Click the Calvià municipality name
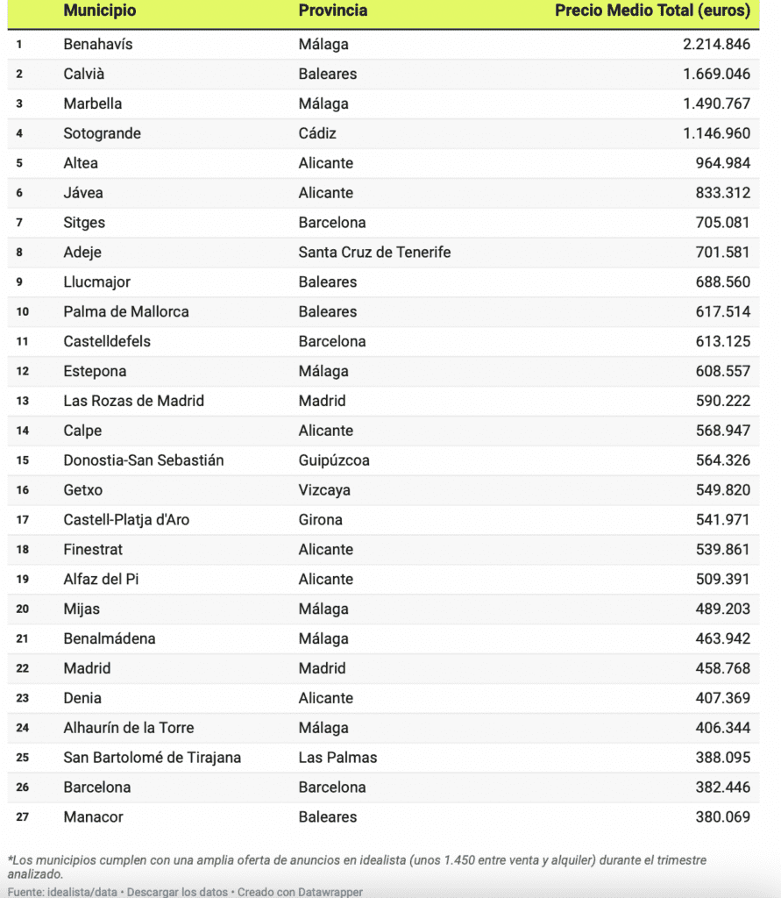781x898 pixels. 84,74
